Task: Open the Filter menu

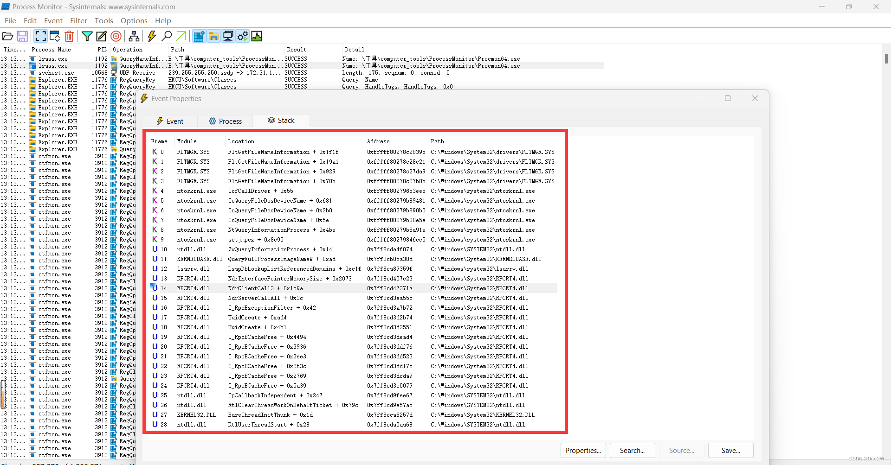Action: click(78, 20)
